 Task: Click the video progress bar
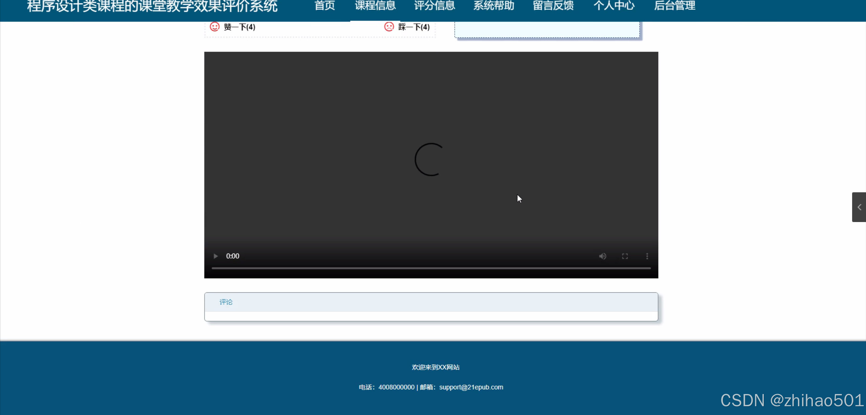431,268
